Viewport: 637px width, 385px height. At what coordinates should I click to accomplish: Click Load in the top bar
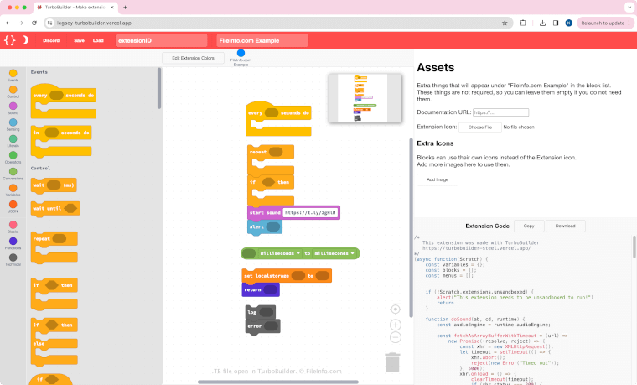[98, 40]
